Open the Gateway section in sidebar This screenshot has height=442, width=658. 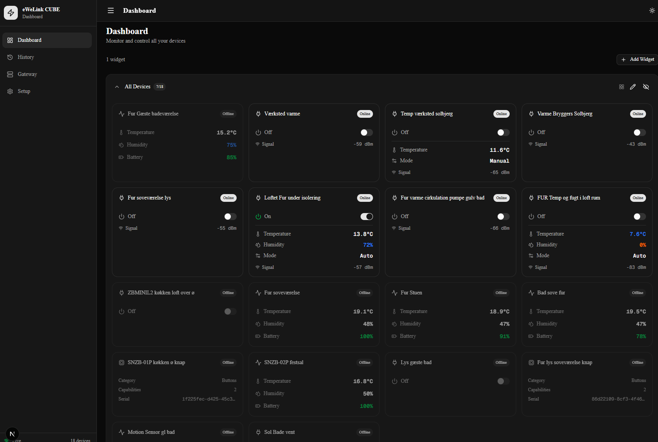27,74
